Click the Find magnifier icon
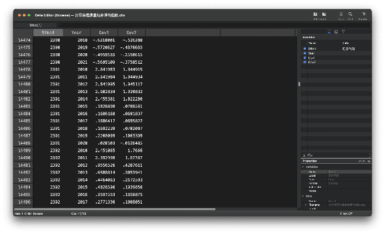 [x=349, y=15]
